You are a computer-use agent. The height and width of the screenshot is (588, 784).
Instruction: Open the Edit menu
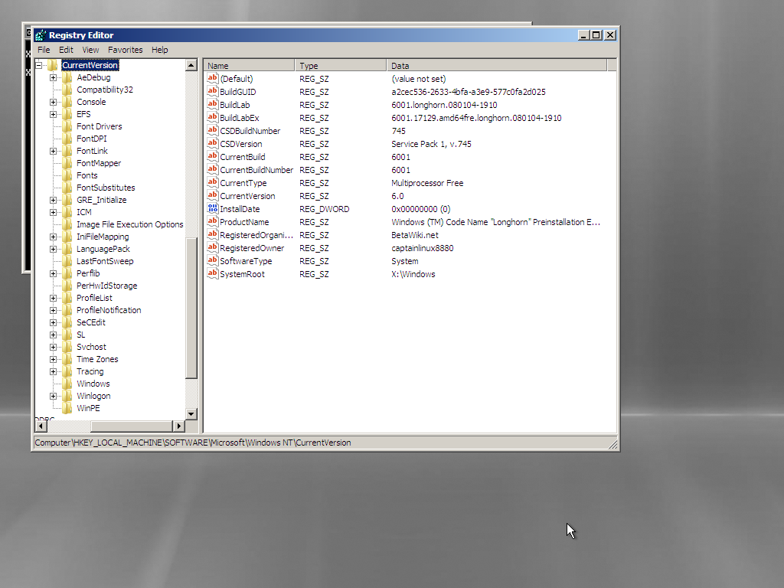pos(66,50)
